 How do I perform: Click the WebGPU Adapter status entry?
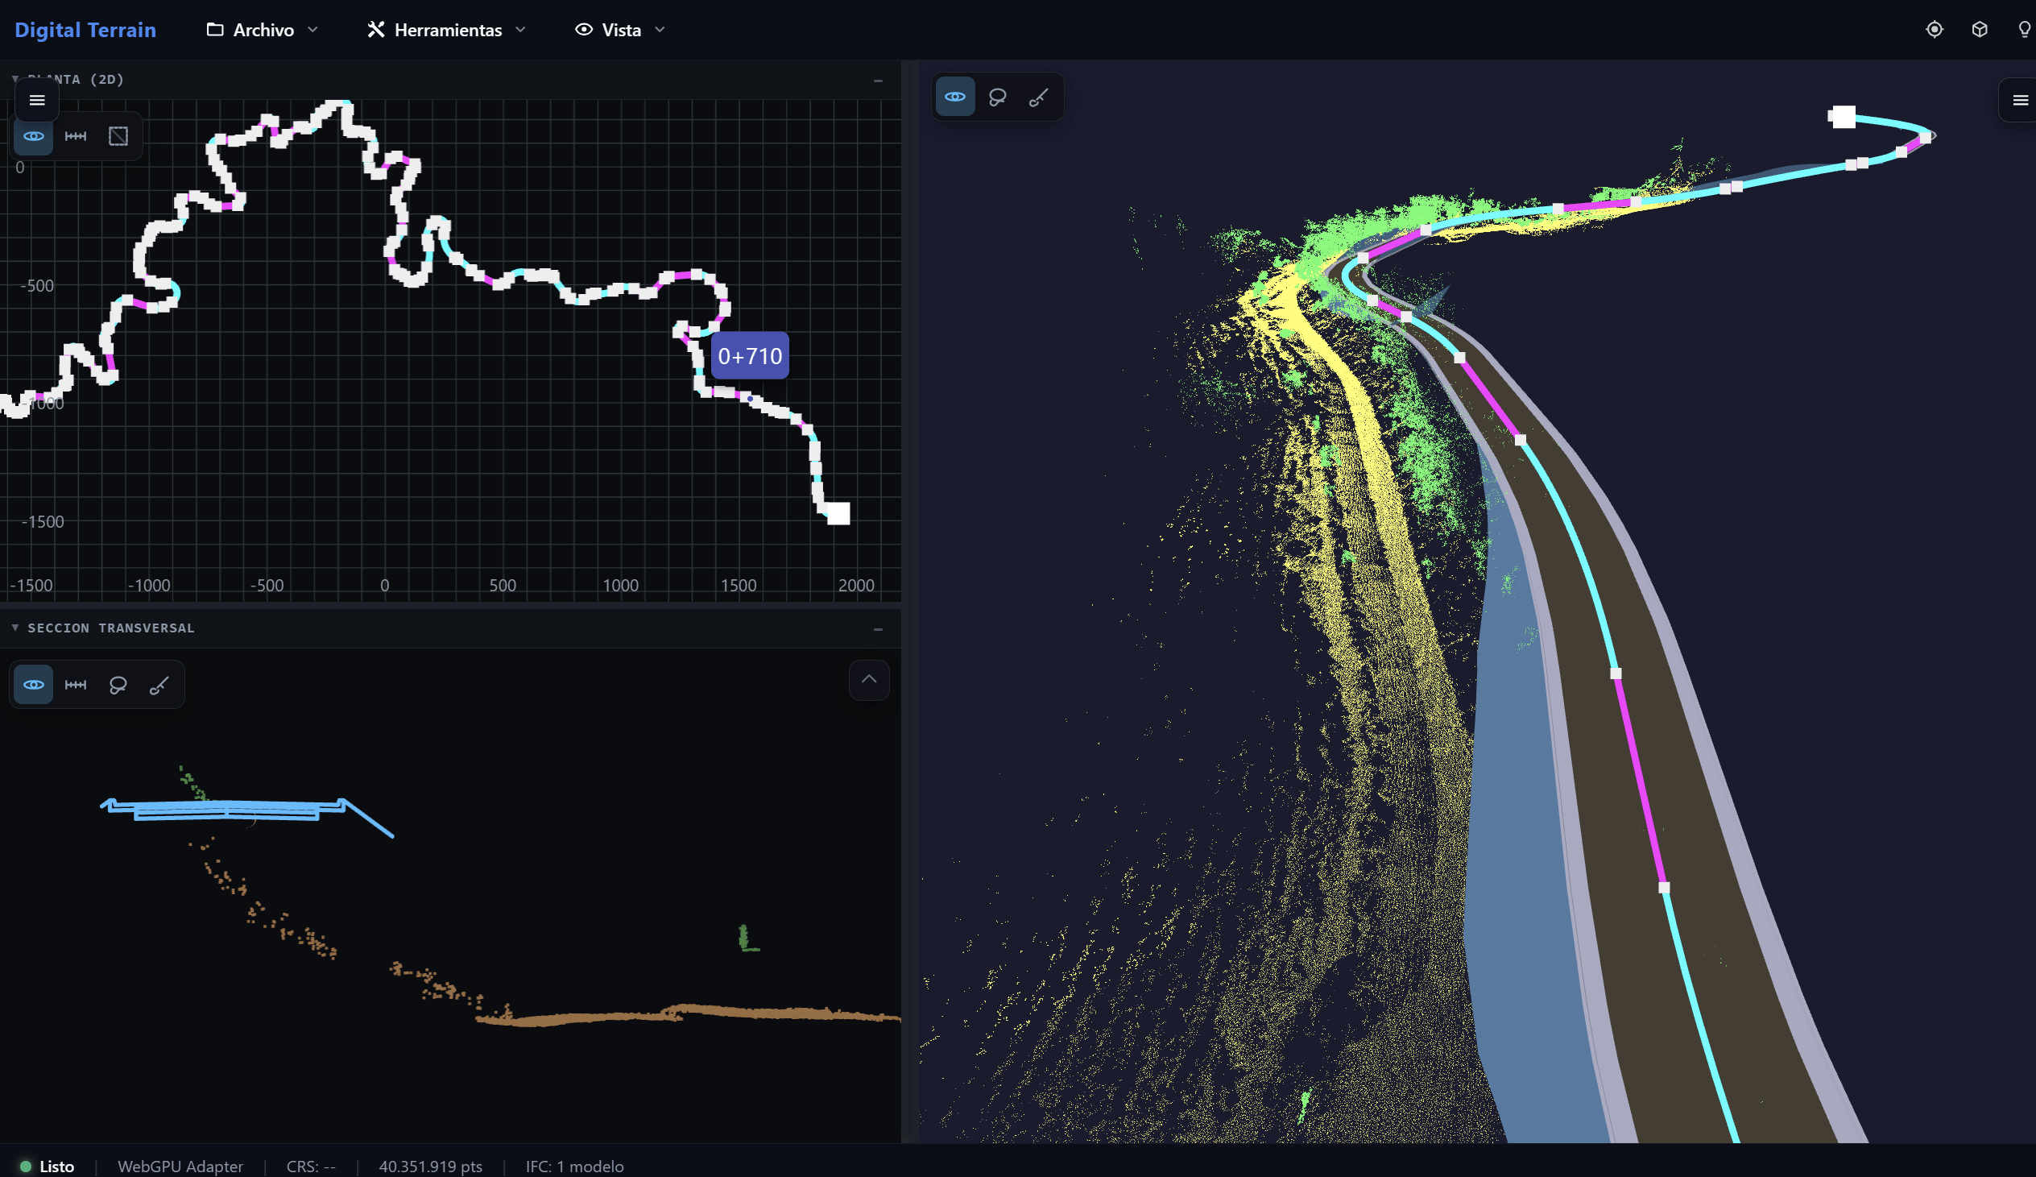(x=180, y=1167)
